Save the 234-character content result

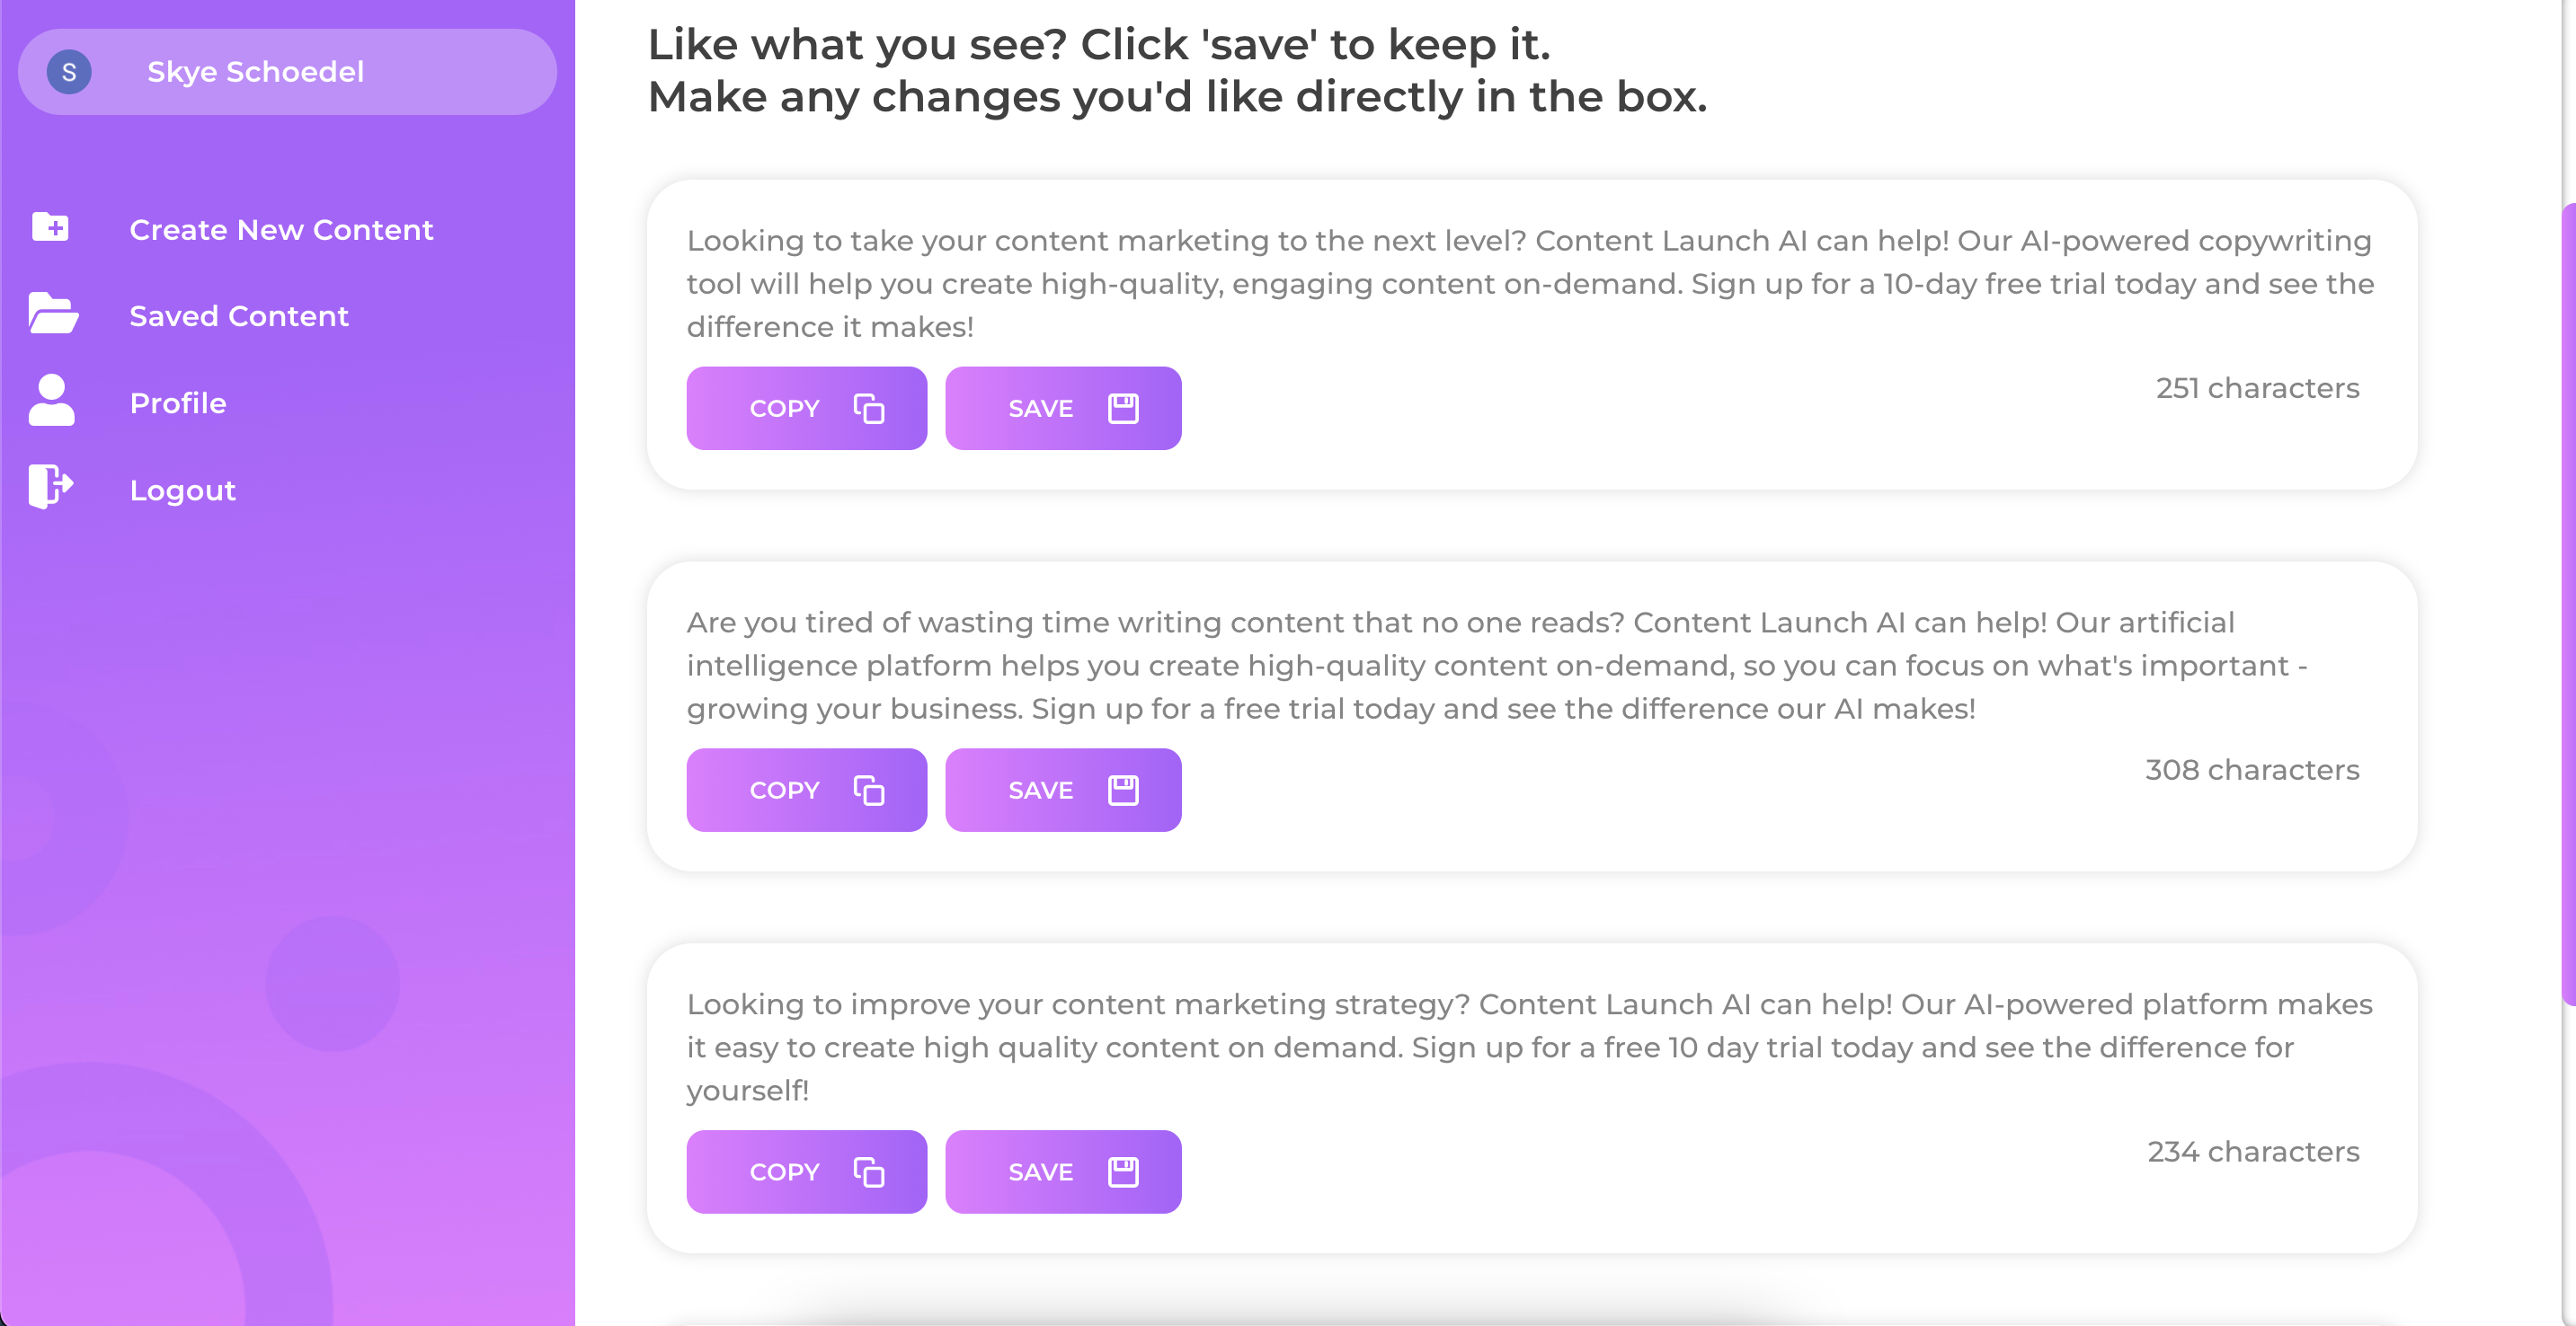point(1063,1171)
